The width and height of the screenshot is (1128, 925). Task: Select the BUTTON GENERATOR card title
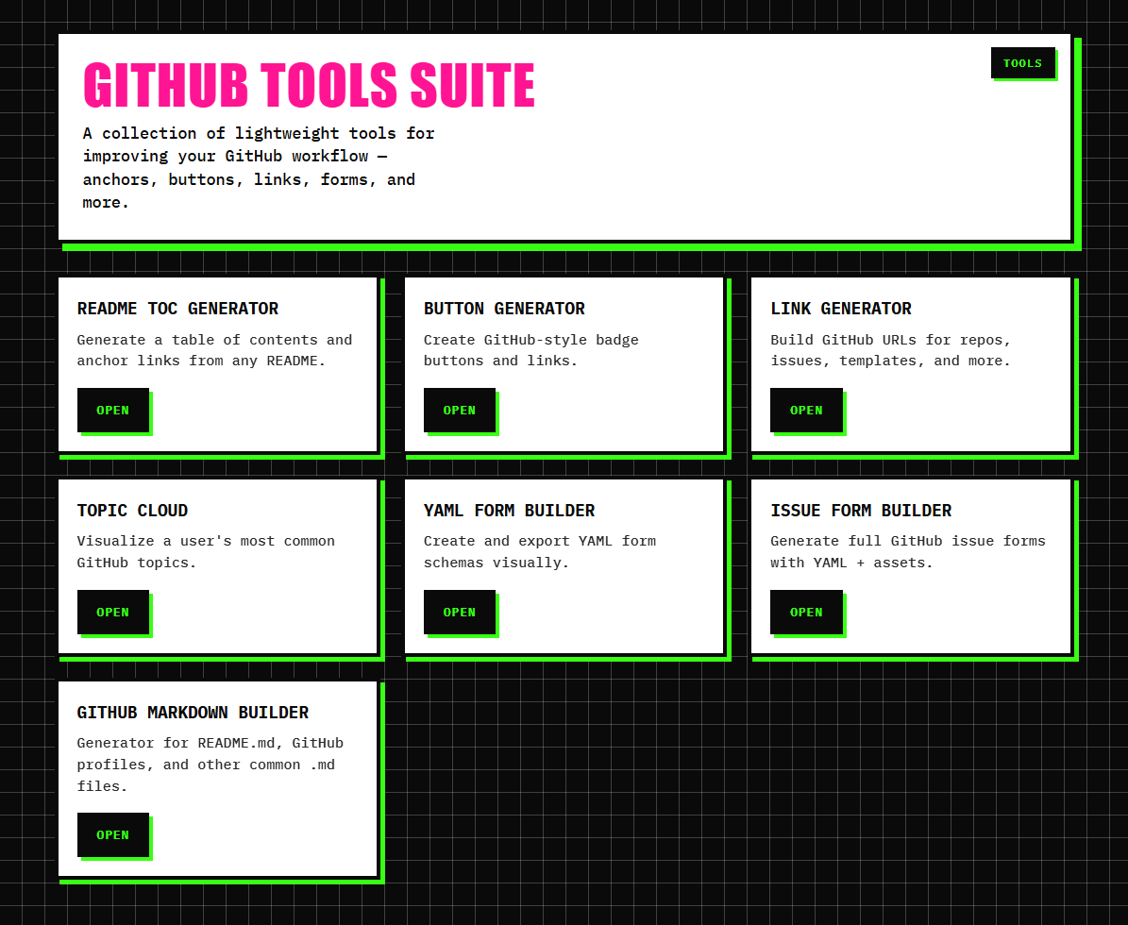[x=503, y=309]
